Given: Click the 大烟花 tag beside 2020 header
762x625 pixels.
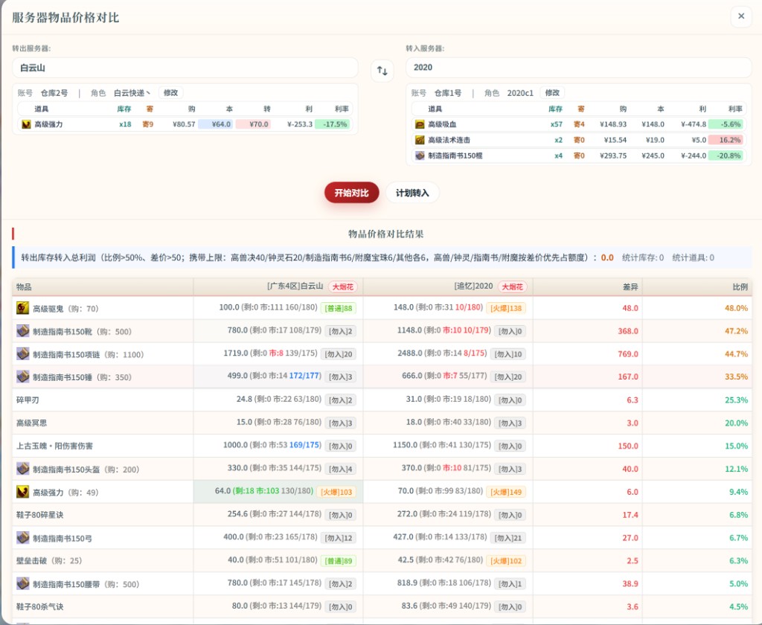Looking at the screenshot, I should tap(512, 286).
